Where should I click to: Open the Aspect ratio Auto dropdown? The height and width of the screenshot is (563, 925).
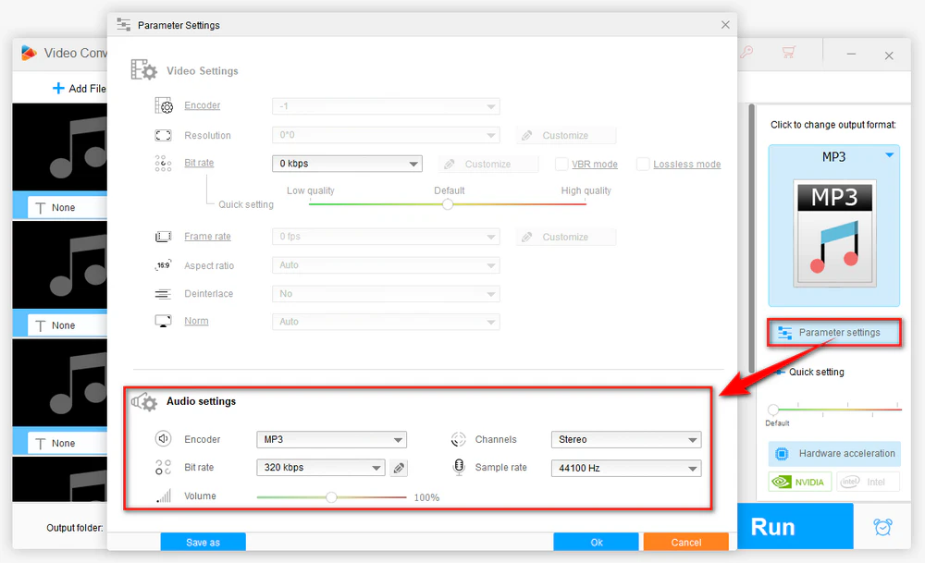click(386, 265)
